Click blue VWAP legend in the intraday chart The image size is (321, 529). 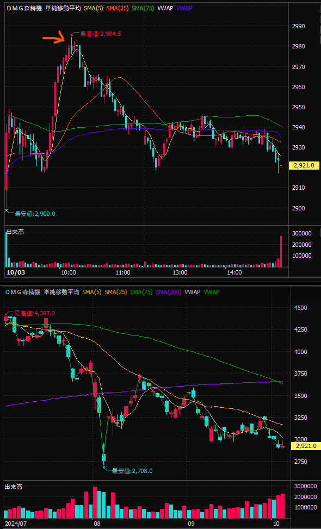pos(184,9)
